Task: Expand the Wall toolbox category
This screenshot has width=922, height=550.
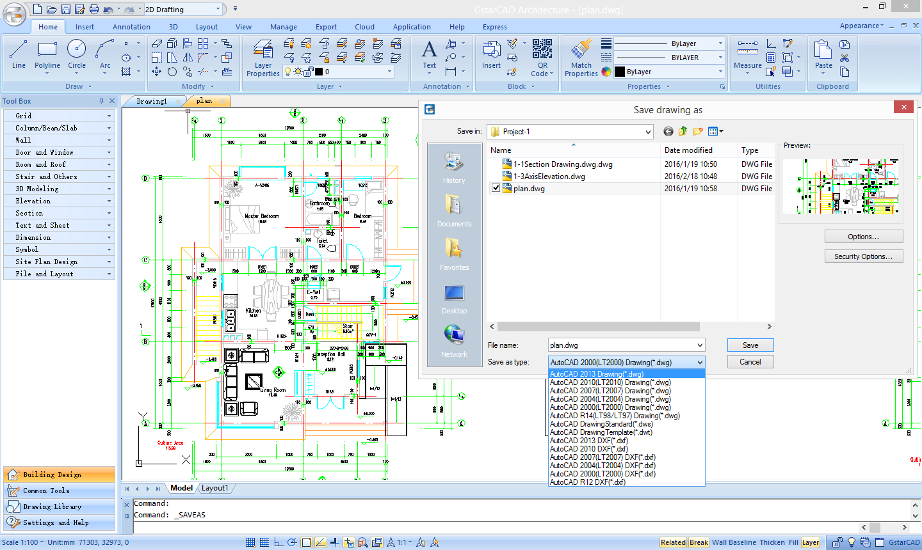Action: tap(59, 140)
